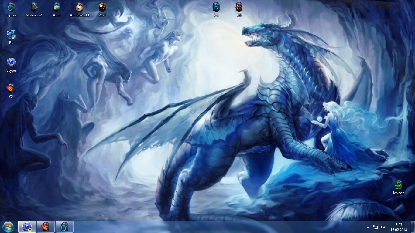Image resolution: width=415 pixels, height=233 pixels.
Task: Open the network status tray icon
Action: point(376,227)
